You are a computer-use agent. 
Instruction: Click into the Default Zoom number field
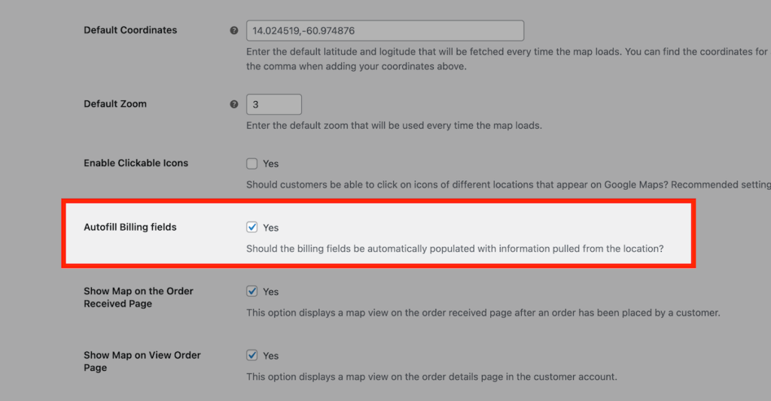click(274, 104)
